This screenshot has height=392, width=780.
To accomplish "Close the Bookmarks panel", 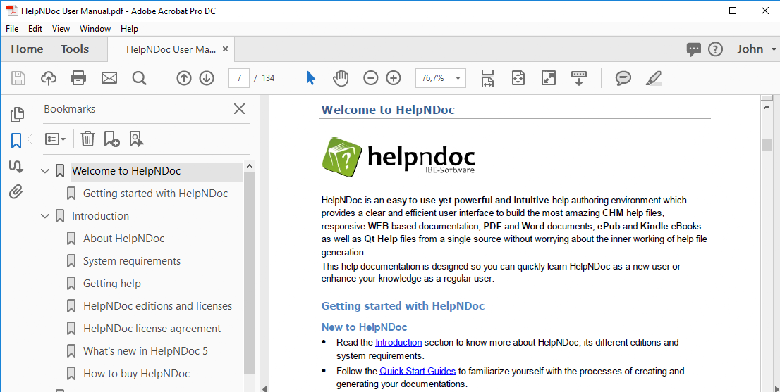I will 239,108.
